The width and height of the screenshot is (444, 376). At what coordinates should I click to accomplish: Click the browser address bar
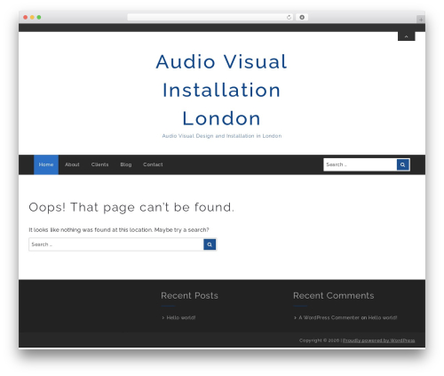(210, 17)
